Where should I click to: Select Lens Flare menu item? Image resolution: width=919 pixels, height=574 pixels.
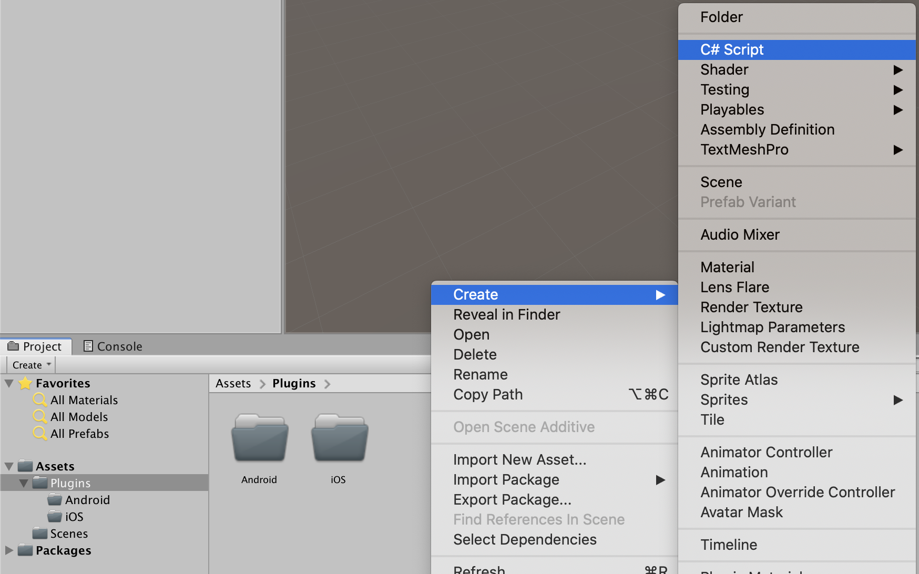(797, 287)
